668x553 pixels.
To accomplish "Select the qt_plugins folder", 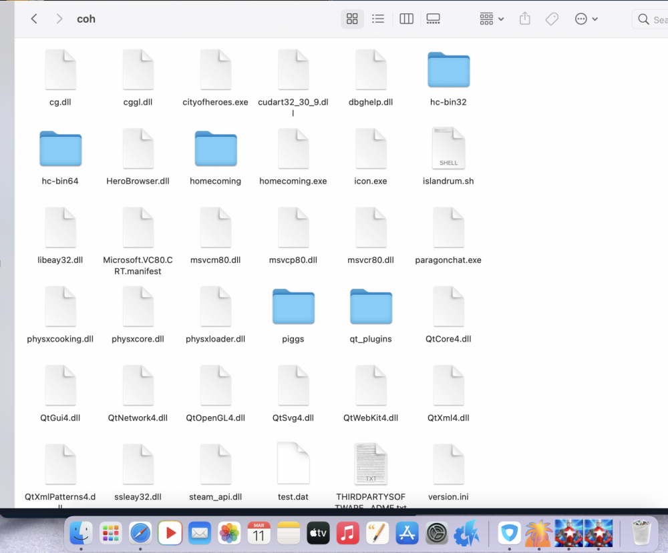I will (x=371, y=307).
